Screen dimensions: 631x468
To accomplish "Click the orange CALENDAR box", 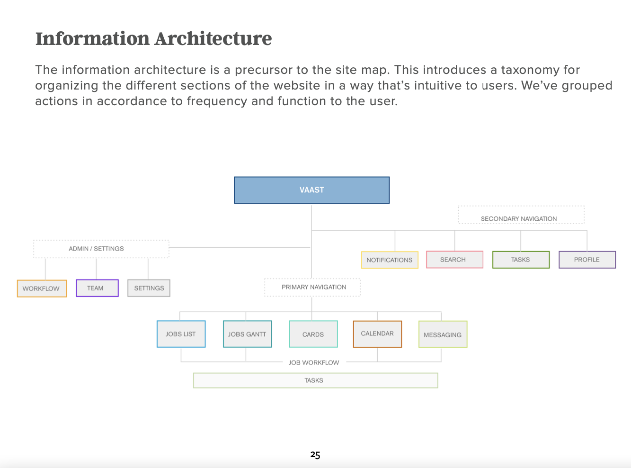I will 377,334.
